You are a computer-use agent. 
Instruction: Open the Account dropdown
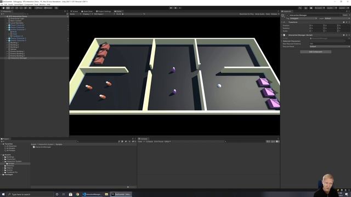320,8
